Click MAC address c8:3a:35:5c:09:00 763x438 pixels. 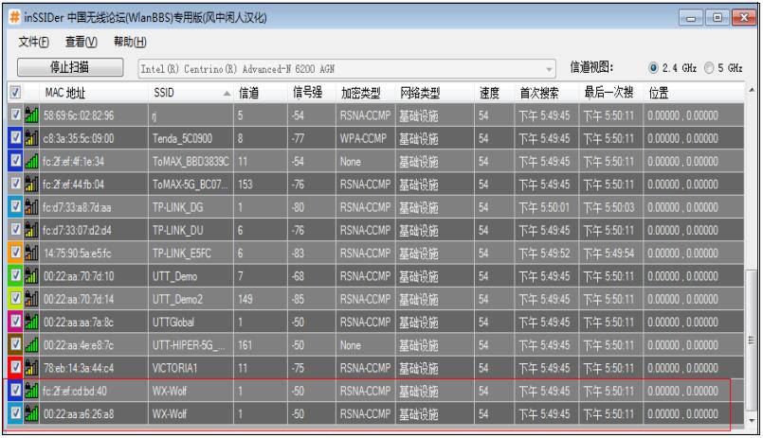[x=79, y=138]
